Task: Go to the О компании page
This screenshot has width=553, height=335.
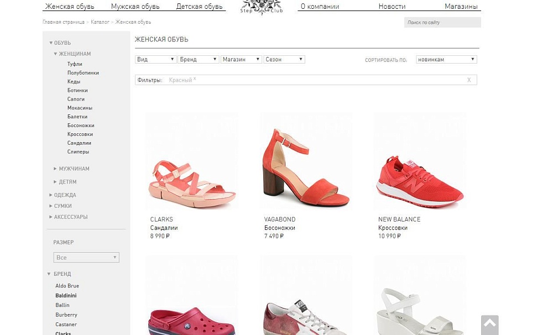Action: tap(320, 6)
